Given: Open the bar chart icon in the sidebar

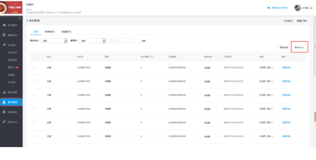Looking at the screenshot, I should click(x=4, y=92).
